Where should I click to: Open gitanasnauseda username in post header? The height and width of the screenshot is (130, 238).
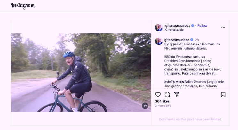[178, 26]
